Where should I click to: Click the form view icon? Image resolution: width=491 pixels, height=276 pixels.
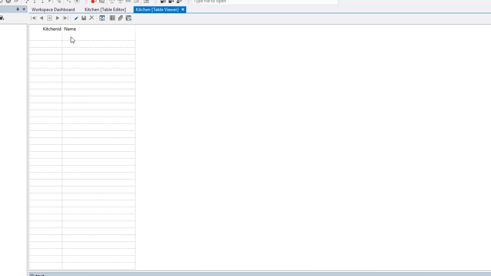tap(120, 18)
